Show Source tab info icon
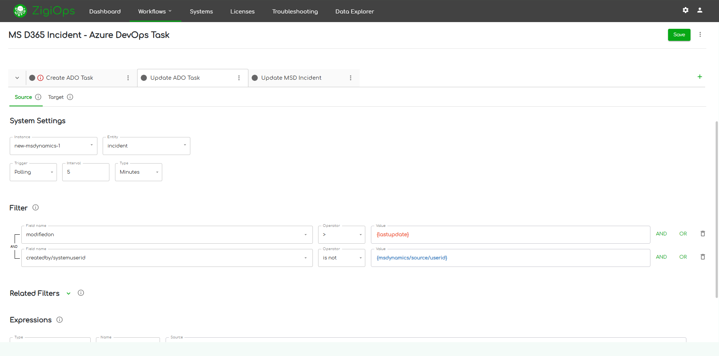 point(38,97)
